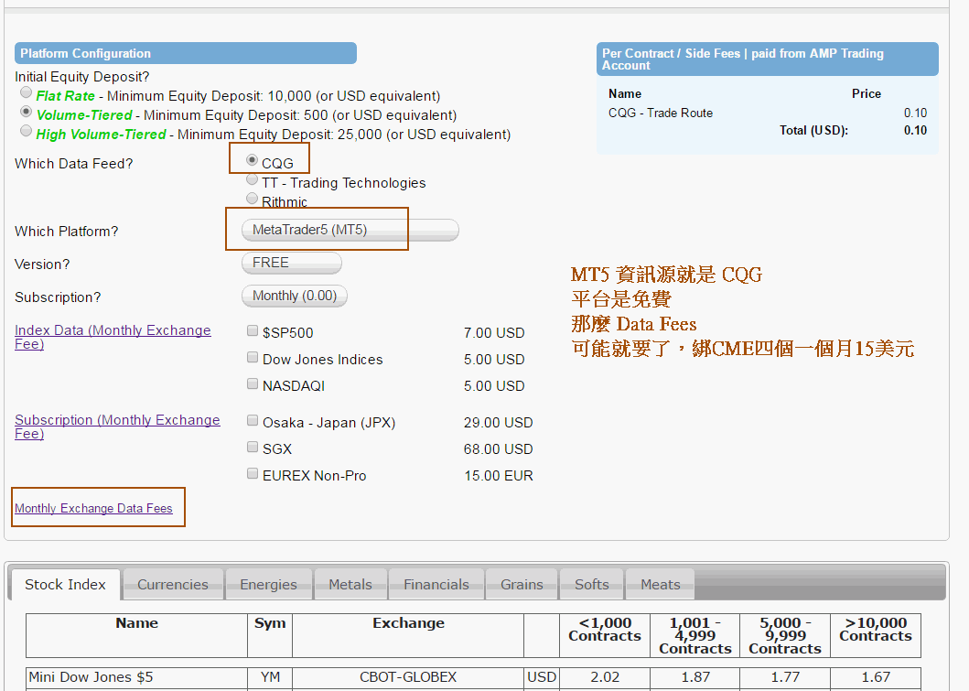This screenshot has width=969, height=691.
Task: Switch to the Metals tab
Action: click(350, 585)
